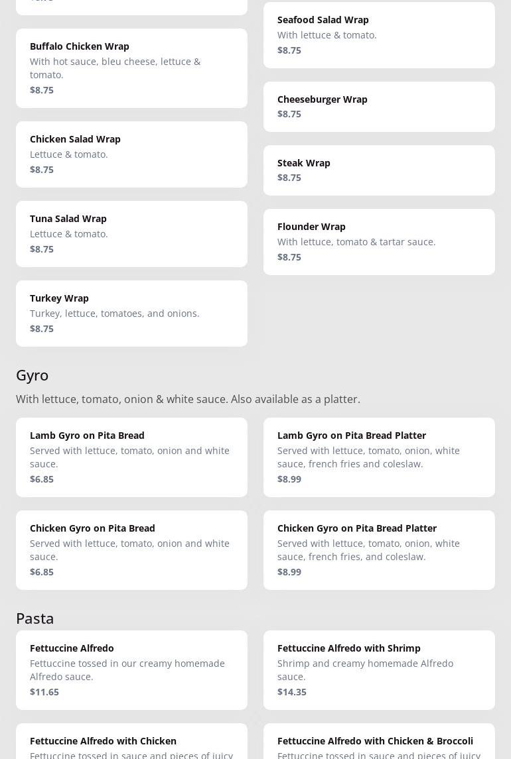
Task: Pick Fettuccine Alfredo with Shrimp
Action: (379, 670)
